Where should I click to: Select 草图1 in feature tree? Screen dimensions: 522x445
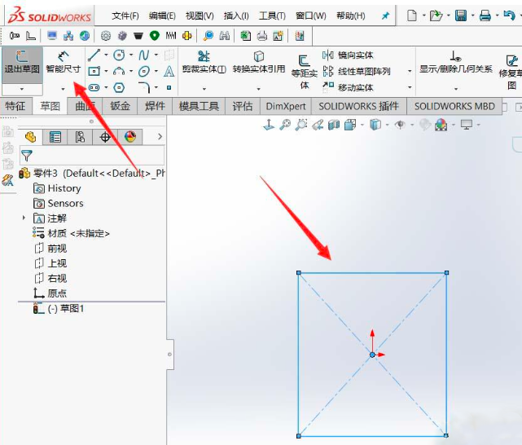59,309
